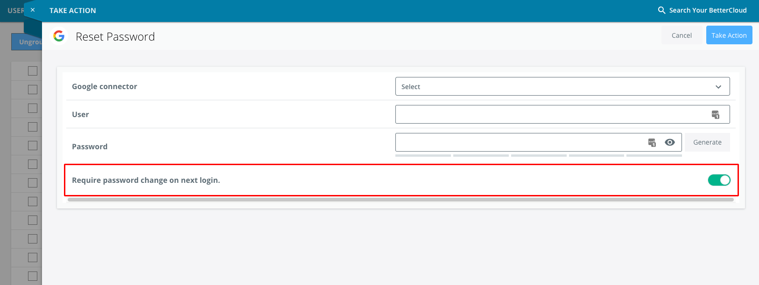The height and width of the screenshot is (285, 759).
Task: Click the partially hidden Ungroup button behind panel
Action: pos(27,42)
